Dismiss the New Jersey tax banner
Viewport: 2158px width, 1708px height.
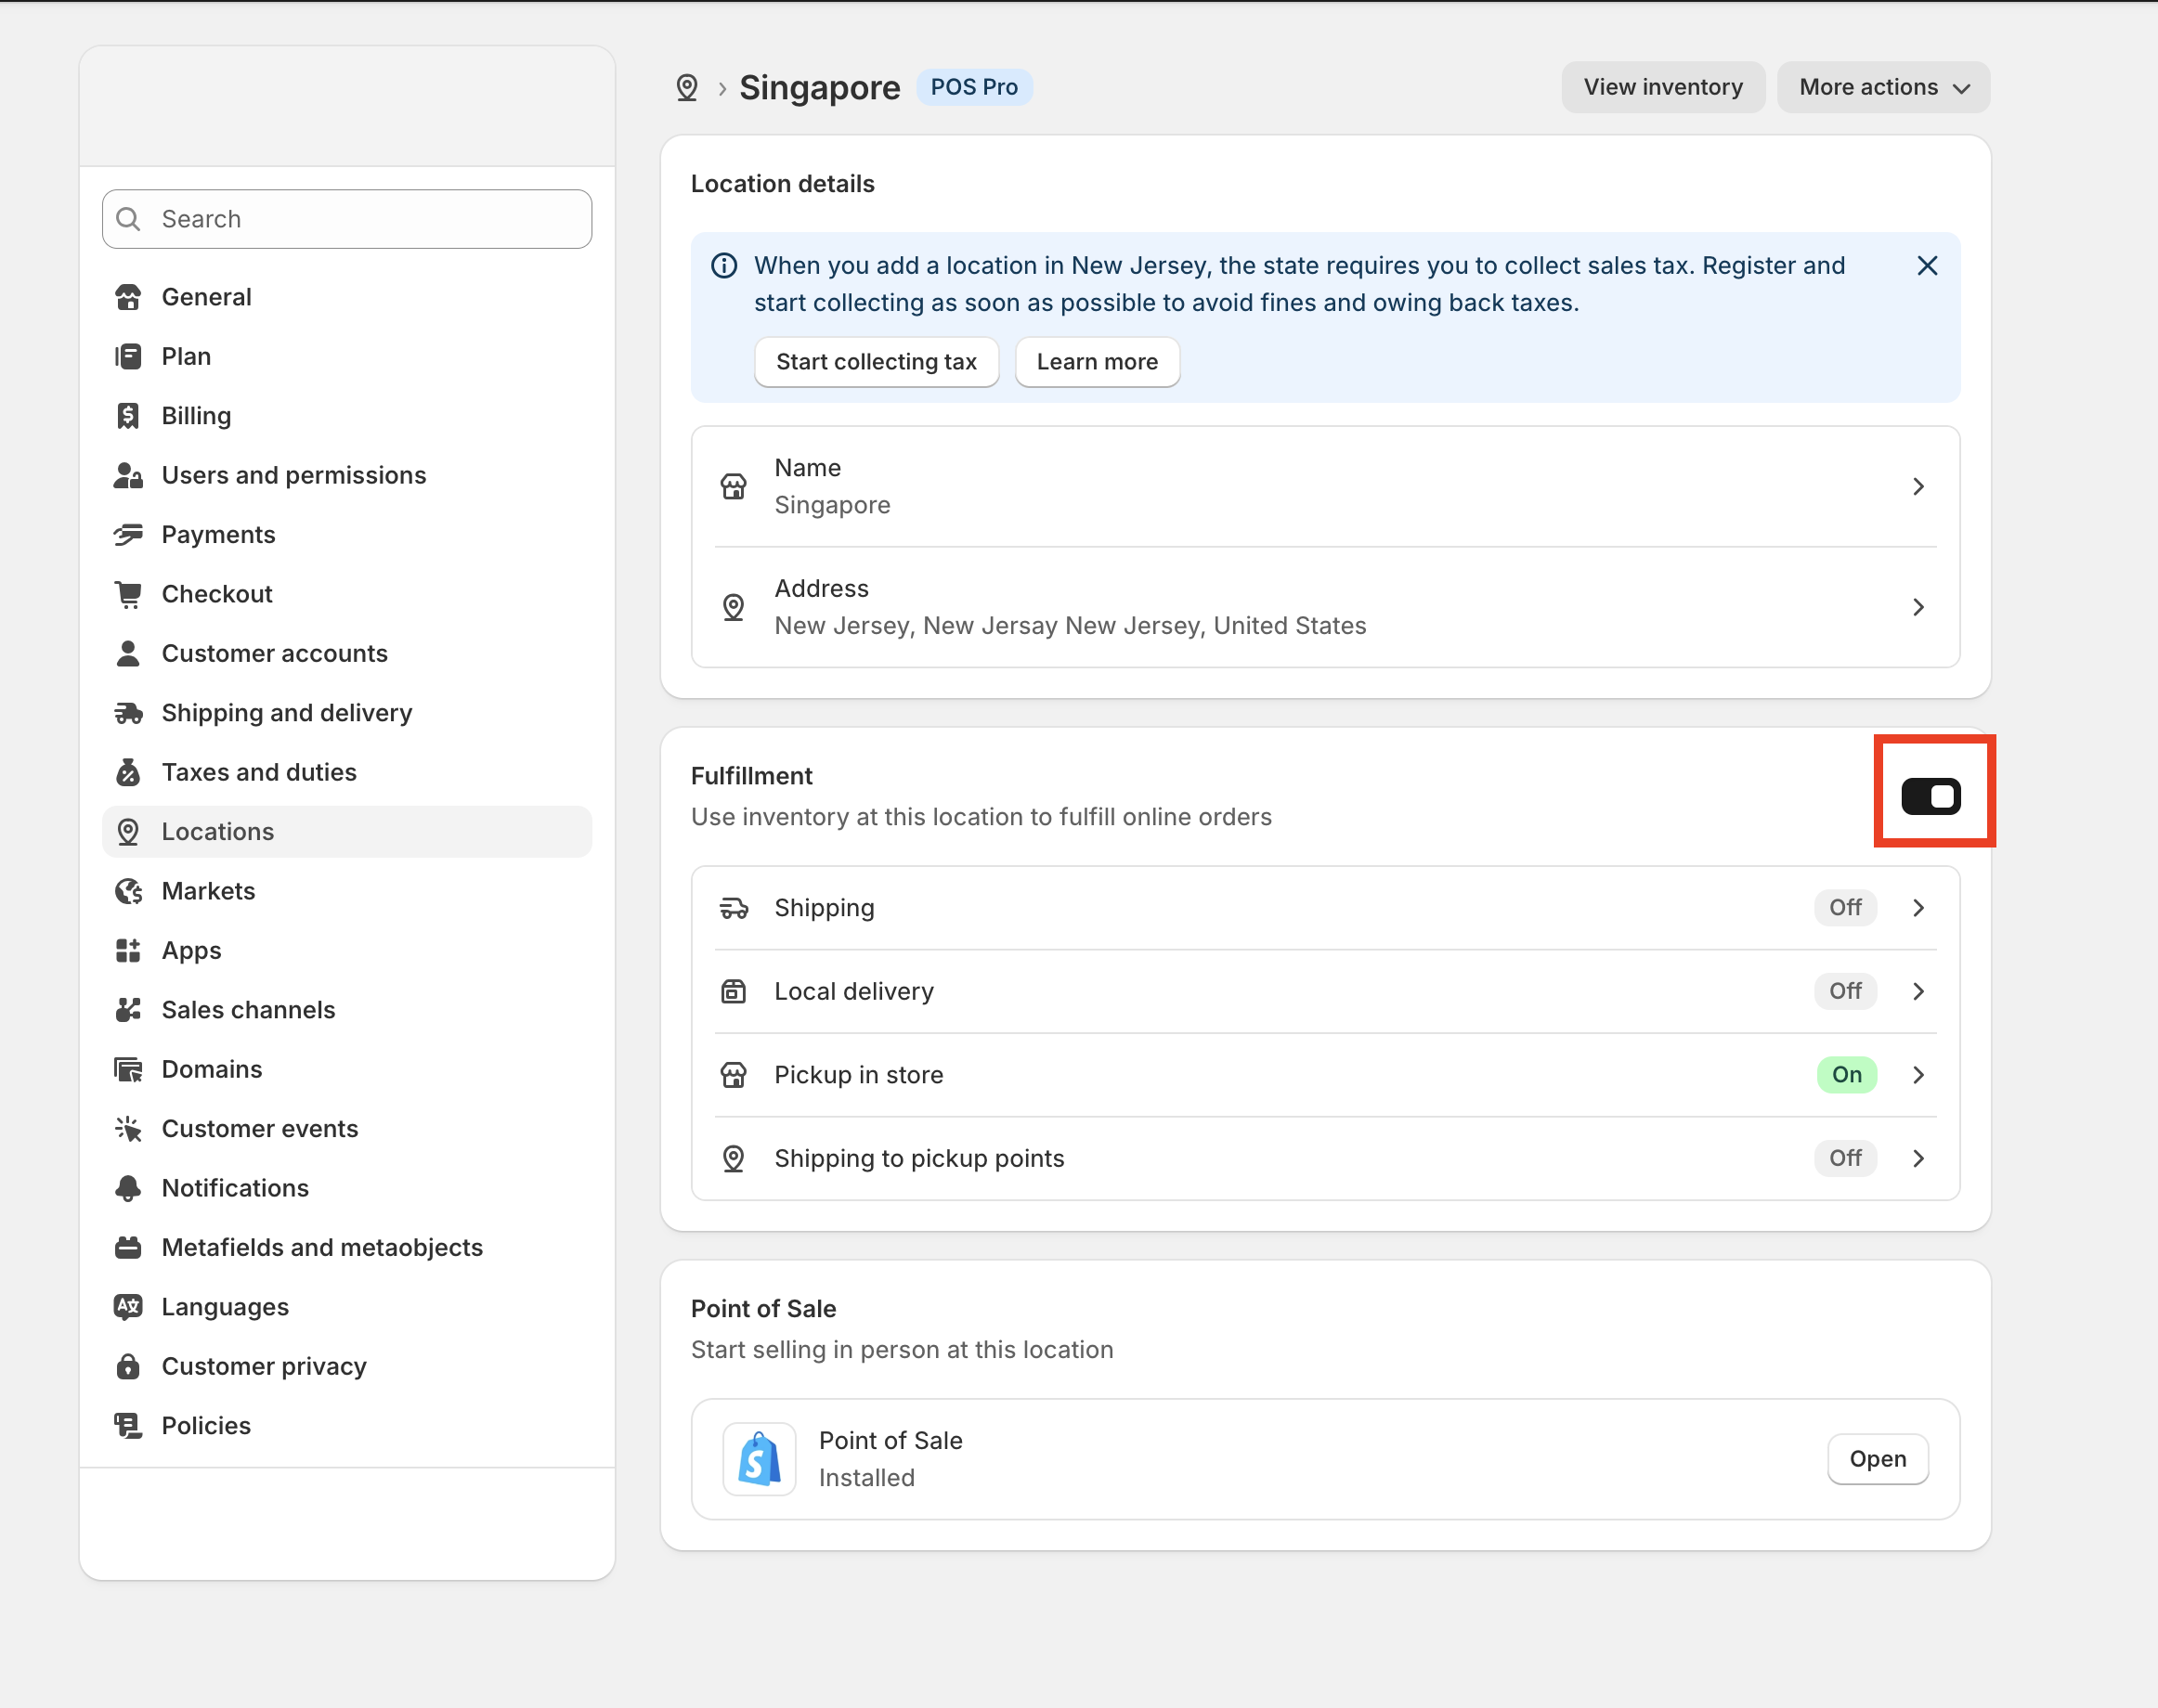[1926, 266]
